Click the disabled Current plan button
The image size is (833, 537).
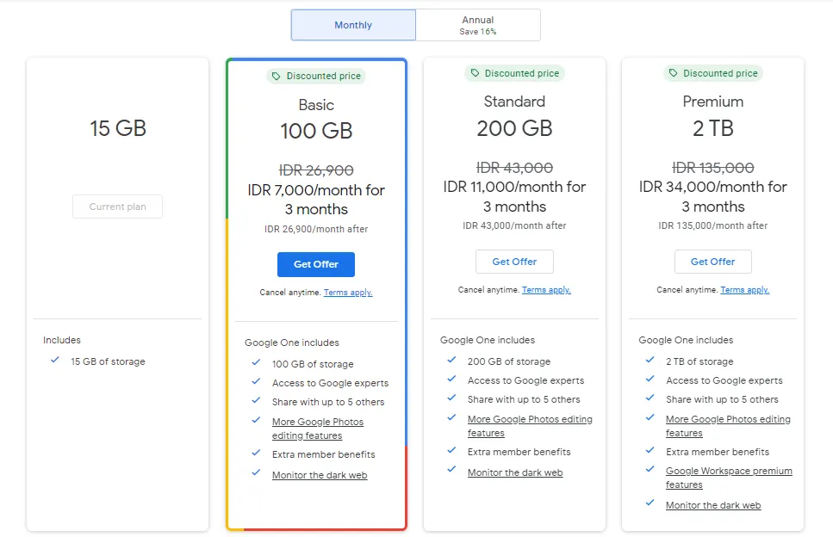(118, 207)
